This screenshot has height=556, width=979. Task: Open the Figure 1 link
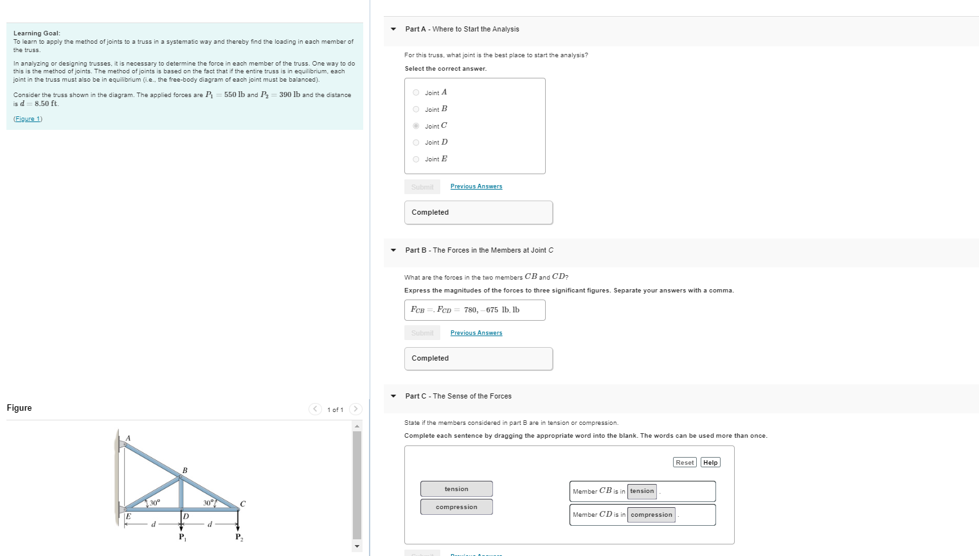coord(28,118)
